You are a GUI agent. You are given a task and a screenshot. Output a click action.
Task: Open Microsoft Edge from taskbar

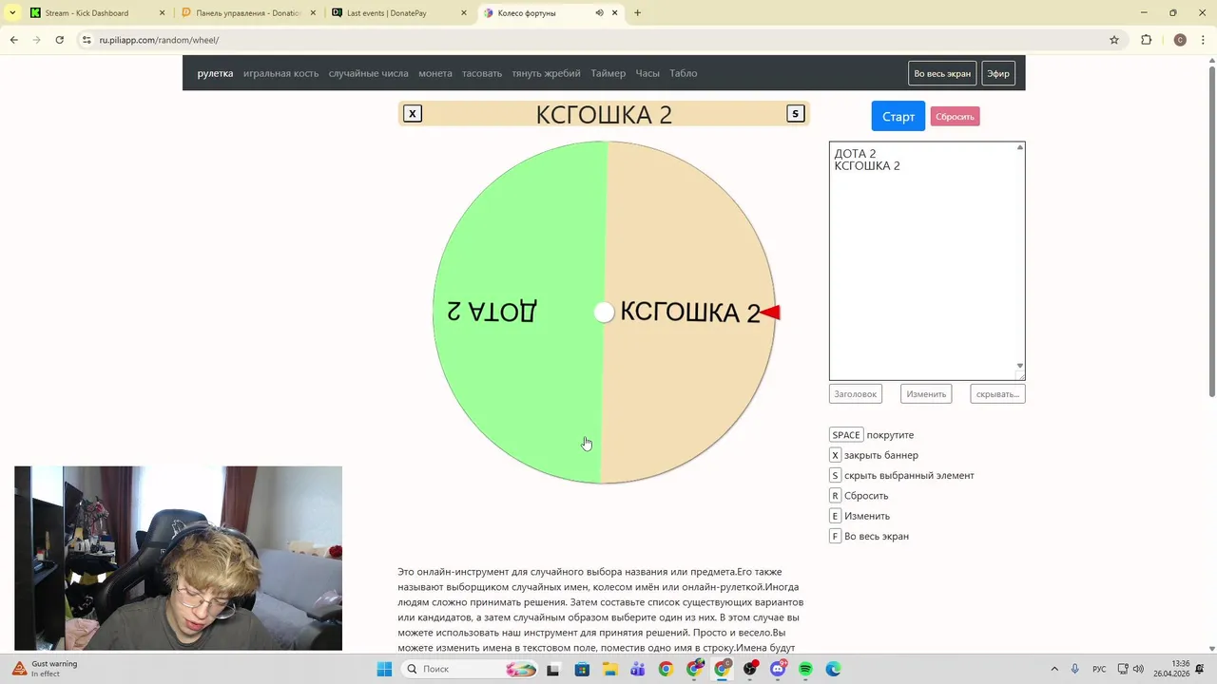click(x=834, y=669)
